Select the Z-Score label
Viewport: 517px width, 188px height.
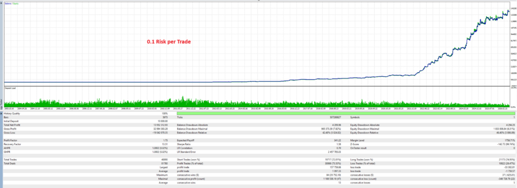pyautogui.click(x=354, y=144)
